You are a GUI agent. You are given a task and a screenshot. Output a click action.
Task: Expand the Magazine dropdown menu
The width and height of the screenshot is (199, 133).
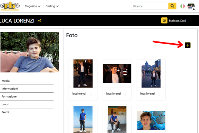tap(33, 6)
